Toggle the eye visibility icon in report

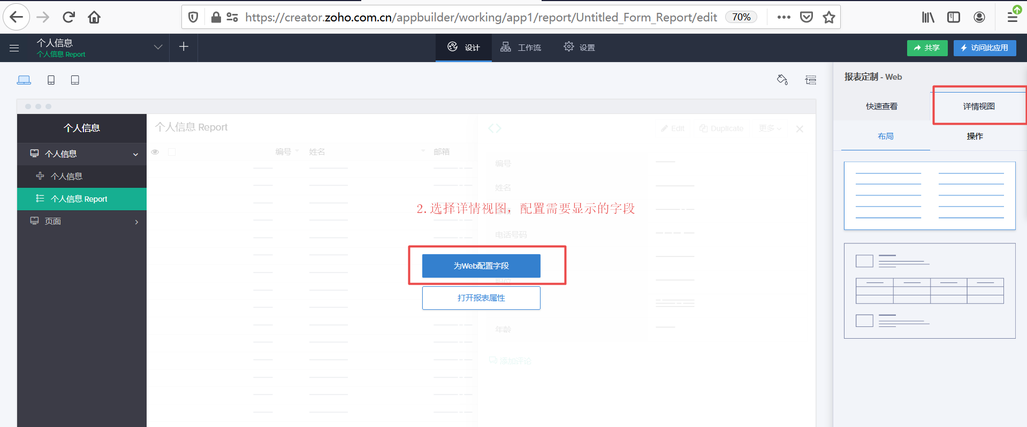tap(155, 152)
